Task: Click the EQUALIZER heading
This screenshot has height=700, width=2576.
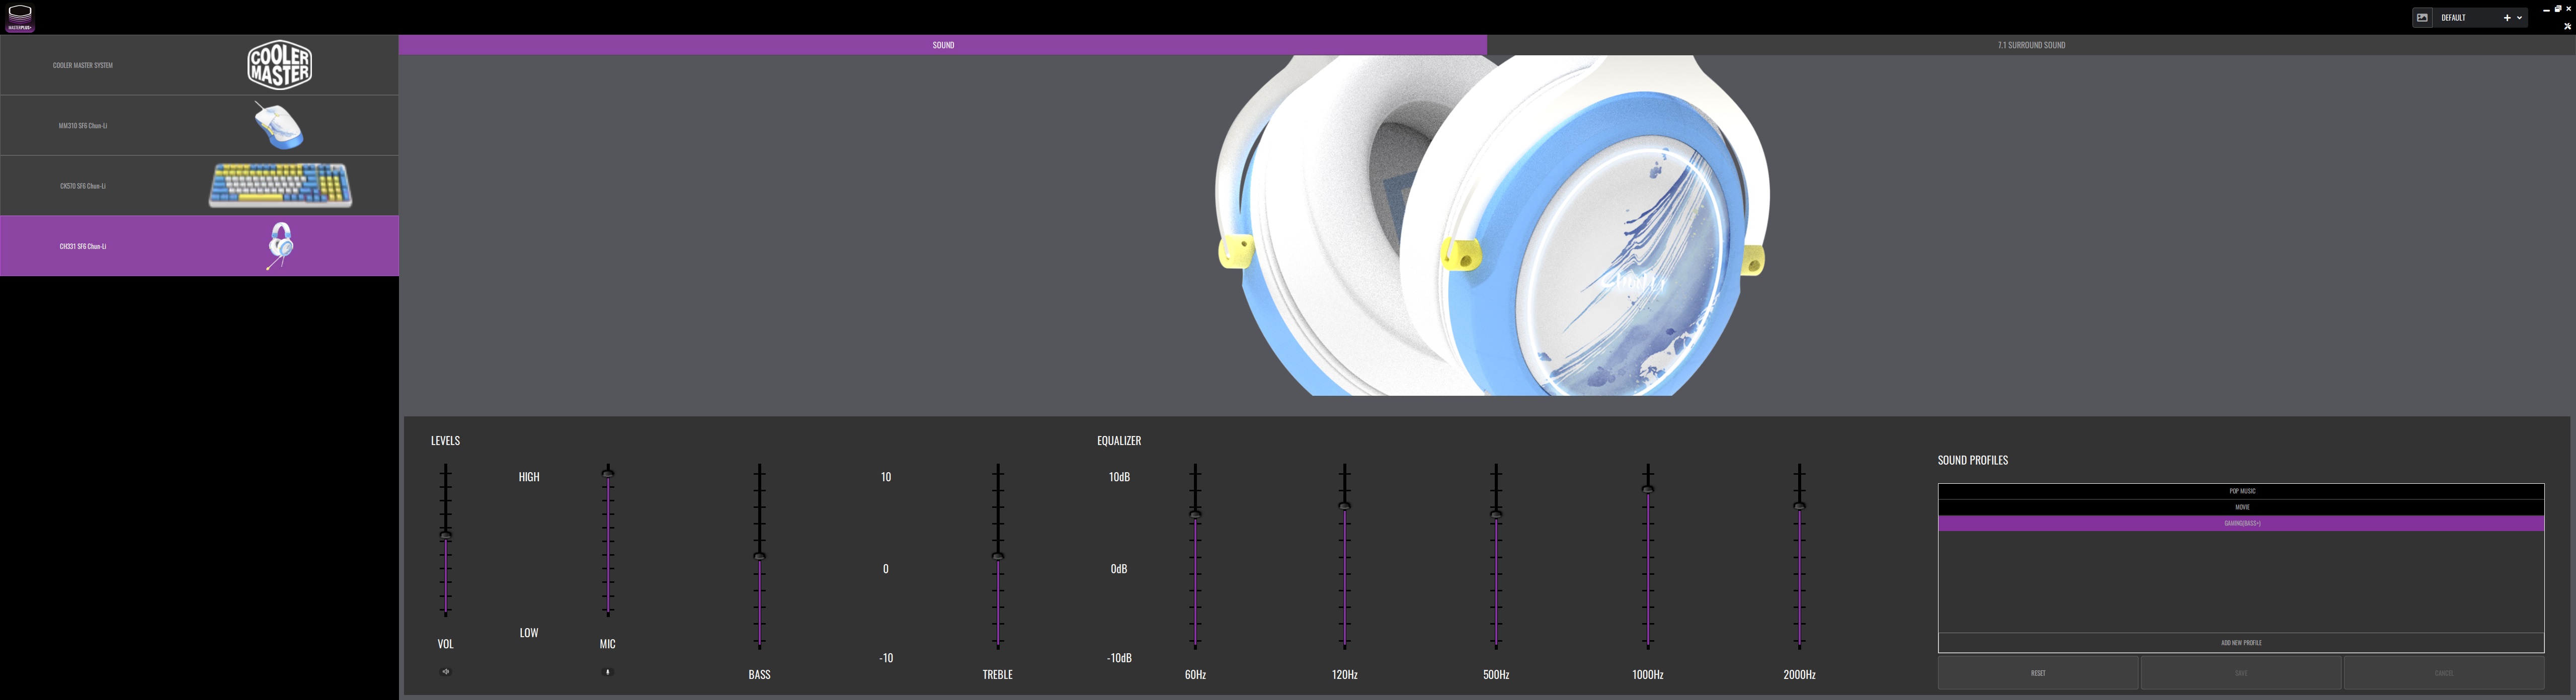Action: pos(1119,441)
